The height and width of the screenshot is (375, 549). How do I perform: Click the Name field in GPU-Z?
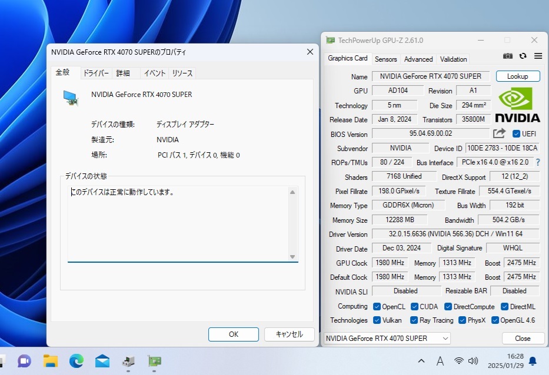[431, 76]
